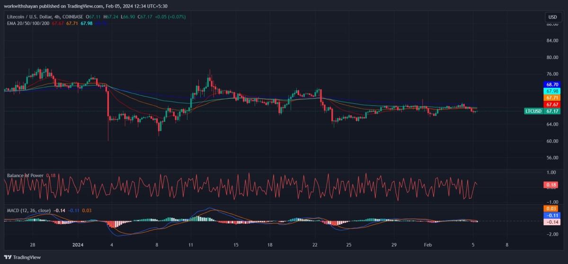
Task: Open the USD currency selector
Action: 552,17
